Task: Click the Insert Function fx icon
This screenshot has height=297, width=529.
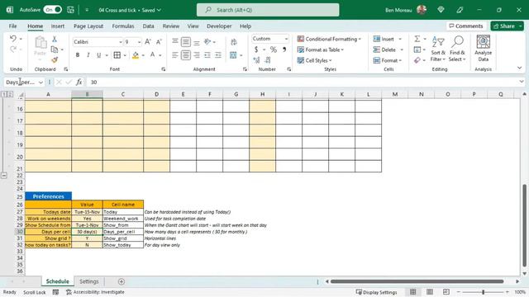Action: point(79,82)
